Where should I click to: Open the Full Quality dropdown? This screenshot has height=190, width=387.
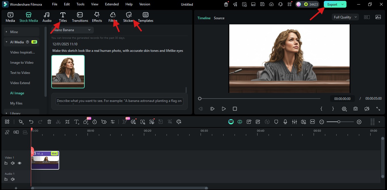[345, 17]
